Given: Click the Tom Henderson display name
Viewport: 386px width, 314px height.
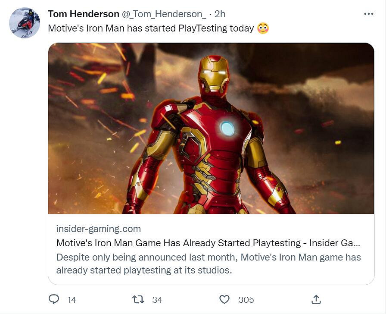Looking at the screenshot, I should [83, 14].
